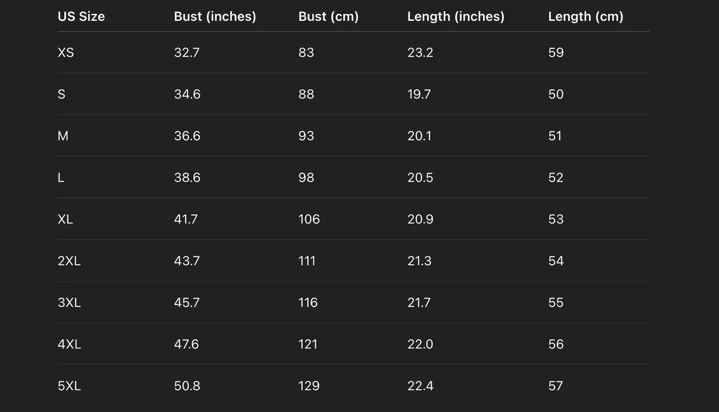Click the 'US Size' column header
Image resolution: width=719 pixels, height=412 pixels.
point(81,16)
